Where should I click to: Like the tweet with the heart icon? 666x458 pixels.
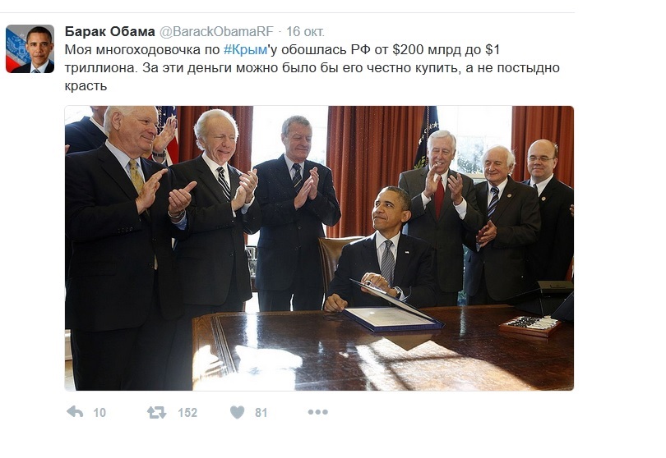point(237,412)
